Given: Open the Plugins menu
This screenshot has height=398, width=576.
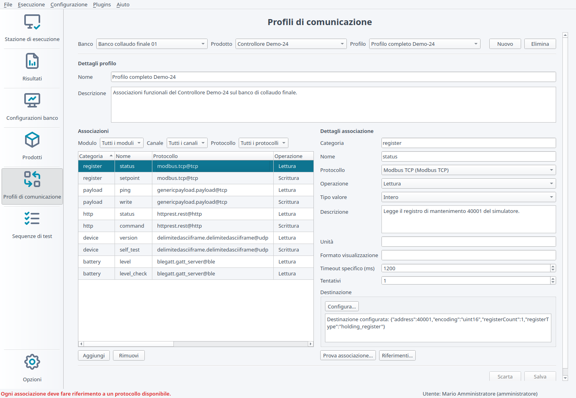Looking at the screenshot, I should pos(102,4).
